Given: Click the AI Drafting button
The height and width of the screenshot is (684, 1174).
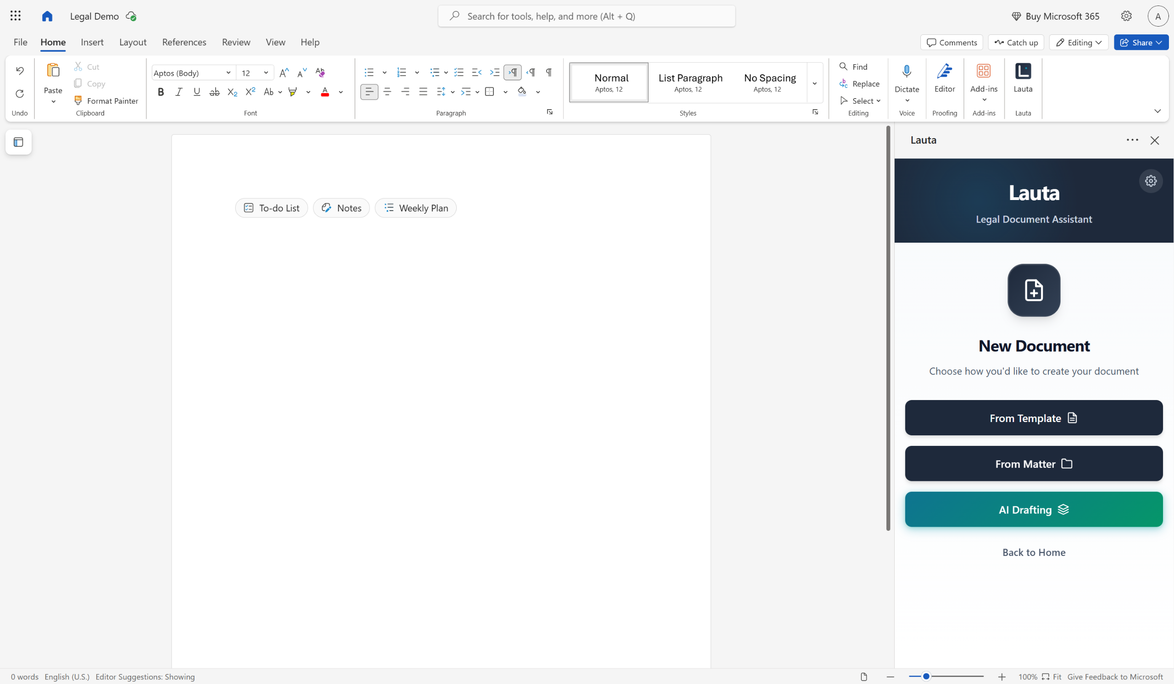Looking at the screenshot, I should (x=1033, y=509).
